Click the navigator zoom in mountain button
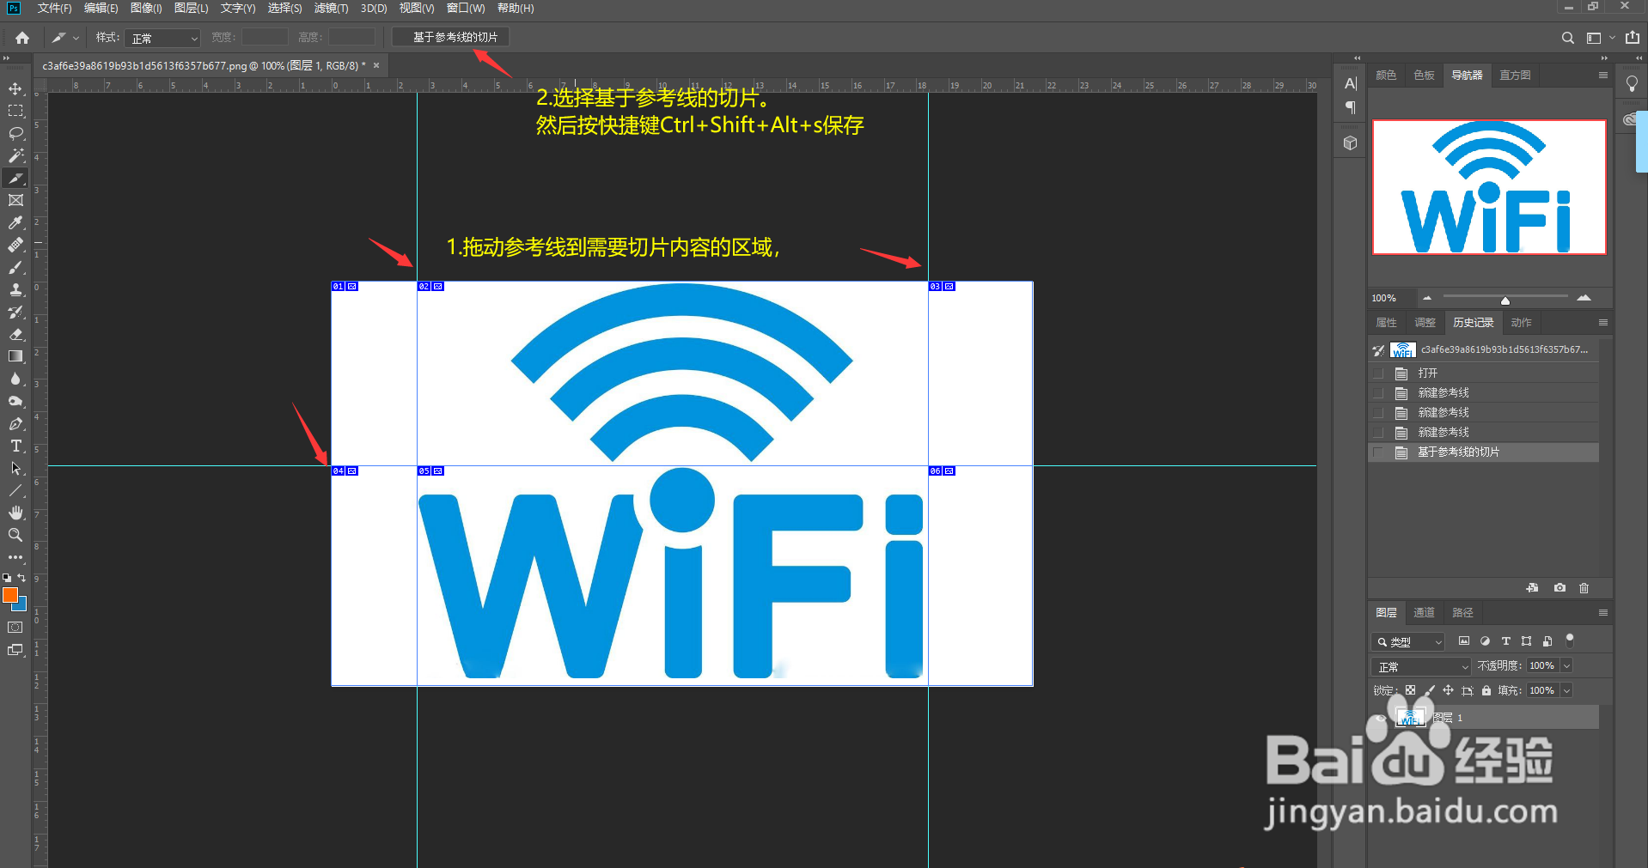 click(x=1584, y=298)
